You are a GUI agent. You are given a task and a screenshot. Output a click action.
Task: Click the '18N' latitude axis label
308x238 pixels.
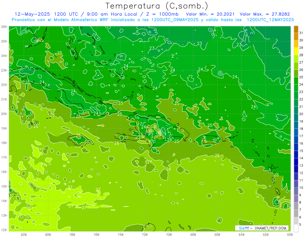coord(4,143)
